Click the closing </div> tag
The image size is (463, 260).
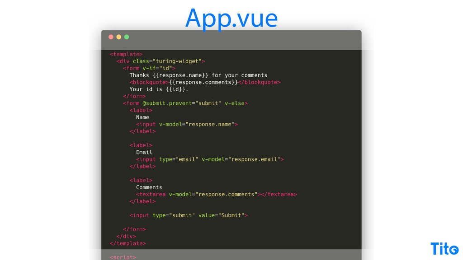coord(126,237)
